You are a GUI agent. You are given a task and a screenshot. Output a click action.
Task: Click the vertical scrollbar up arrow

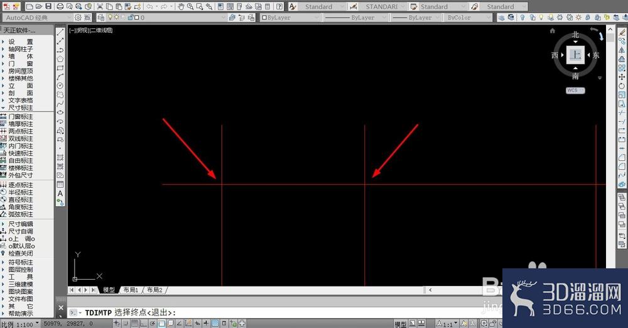[610, 30]
